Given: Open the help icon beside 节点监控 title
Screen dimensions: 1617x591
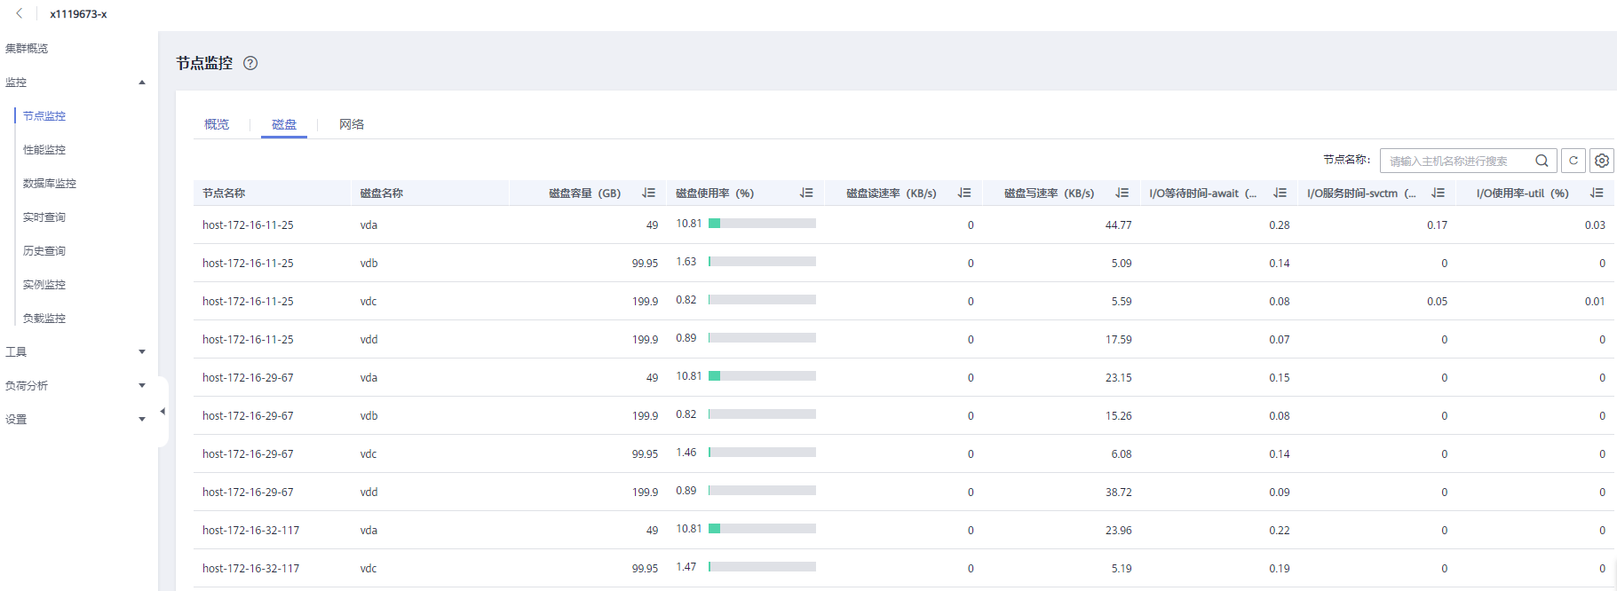Looking at the screenshot, I should coord(250,63).
